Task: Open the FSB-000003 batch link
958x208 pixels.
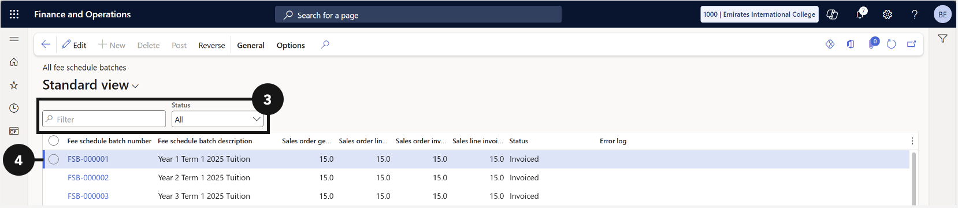Action: [88, 196]
